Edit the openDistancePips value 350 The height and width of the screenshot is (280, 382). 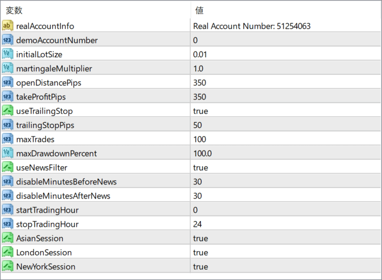click(x=200, y=83)
